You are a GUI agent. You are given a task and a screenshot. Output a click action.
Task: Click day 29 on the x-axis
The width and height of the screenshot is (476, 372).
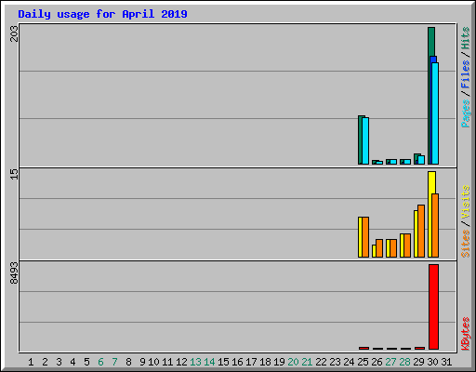[418, 362]
